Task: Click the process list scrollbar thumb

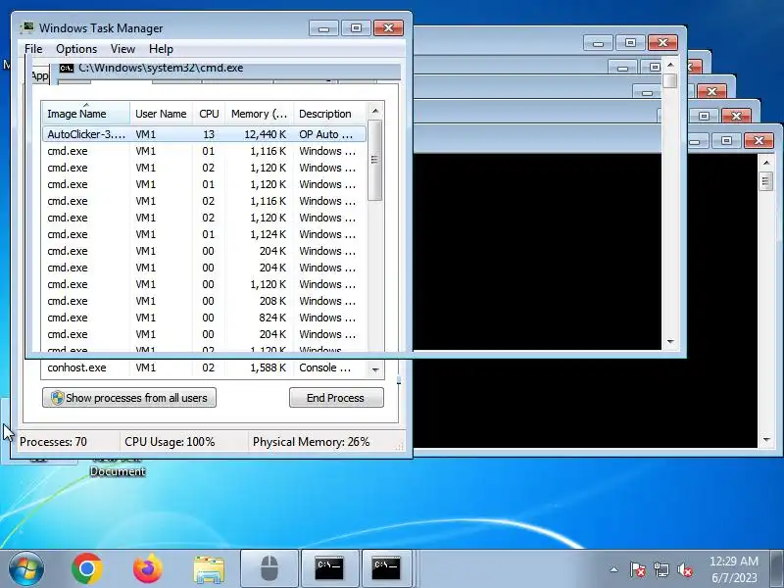Action: tap(374, 160)
